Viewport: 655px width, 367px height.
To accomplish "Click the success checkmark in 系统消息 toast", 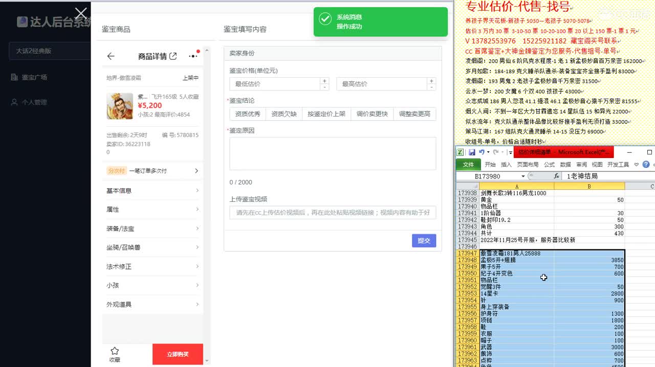I will [x=325, y=19].
